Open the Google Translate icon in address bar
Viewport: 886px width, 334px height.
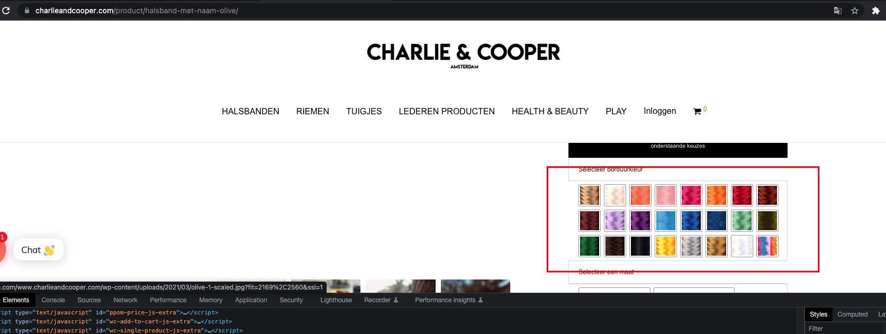[x=837, y=11]
